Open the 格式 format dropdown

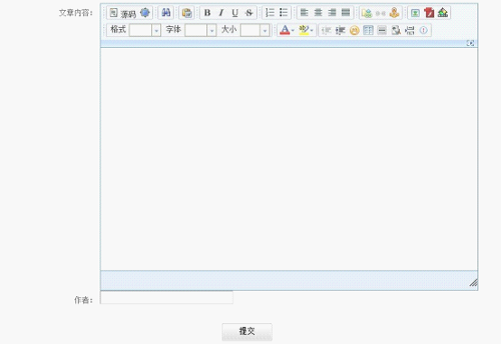145,31
